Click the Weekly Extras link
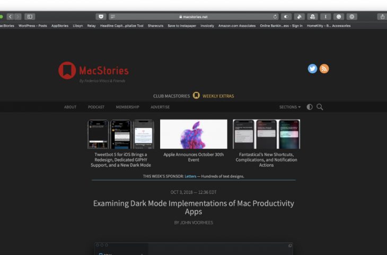Image resolution: width=387 pixels, height=255 pixels. pos(218,96)
